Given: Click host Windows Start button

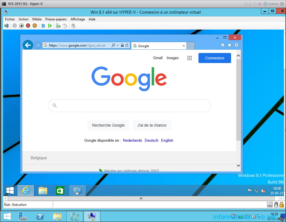Looking at the screenshot, I should click(7, 216).
